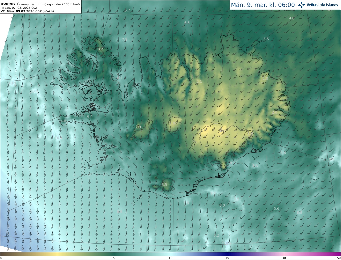Click the 4.8 value on Snæfellsnes
The image size is (341, 260).
tap(63, 121)
